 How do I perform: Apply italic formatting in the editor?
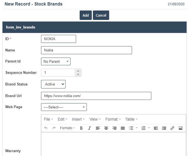[x=89, y=128]
